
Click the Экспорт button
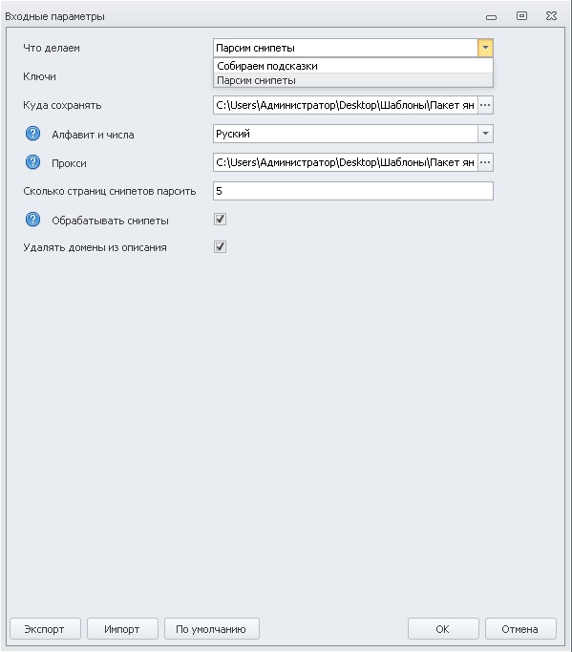pos(45,629)
